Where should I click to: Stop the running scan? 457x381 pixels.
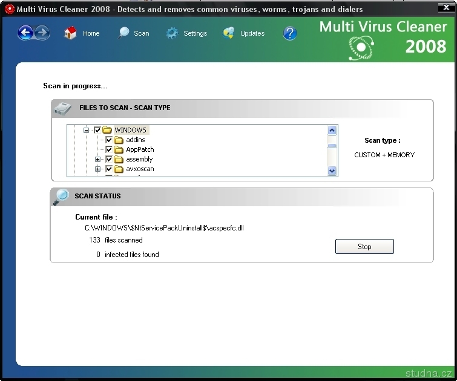click(x=364, y=246)
